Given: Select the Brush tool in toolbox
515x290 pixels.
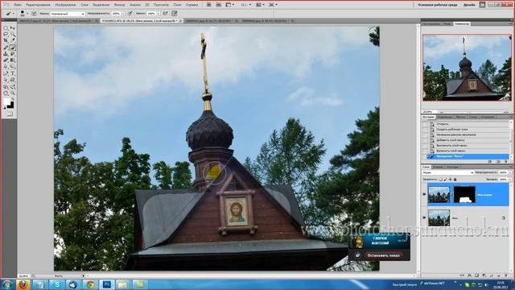Looking at the screenshot, I should (x=13, y=47).
